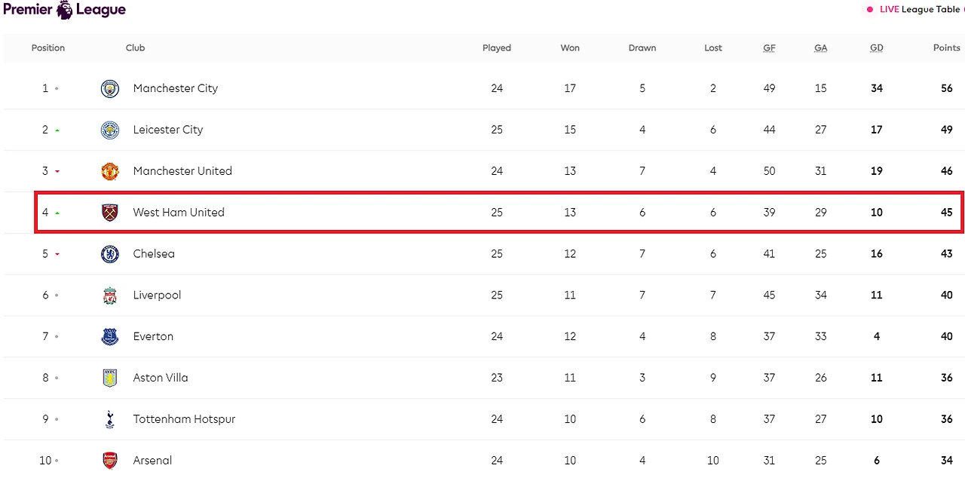Screen dimensions: 965x478
Task: Click Chelsea's red position-down indicator
Action: [x=57, y=255]
